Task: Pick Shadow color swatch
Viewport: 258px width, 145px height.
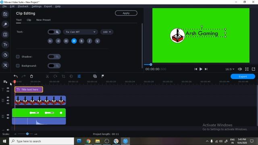Action: 54,56
